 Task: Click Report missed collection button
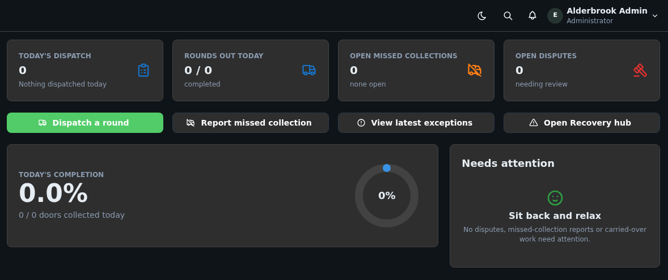pos(251,123)
